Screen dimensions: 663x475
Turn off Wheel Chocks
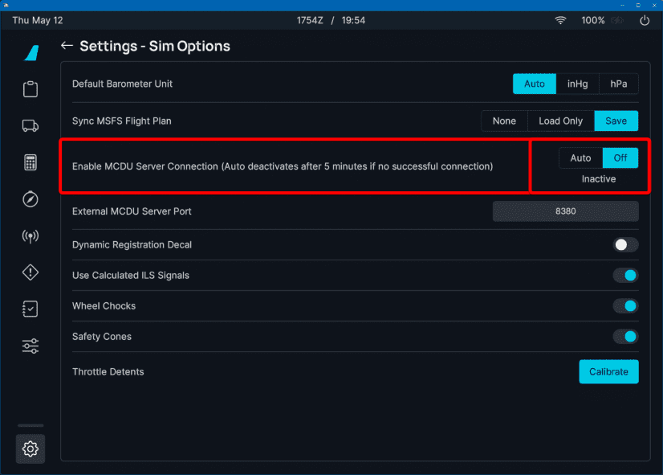click(624, 305)
